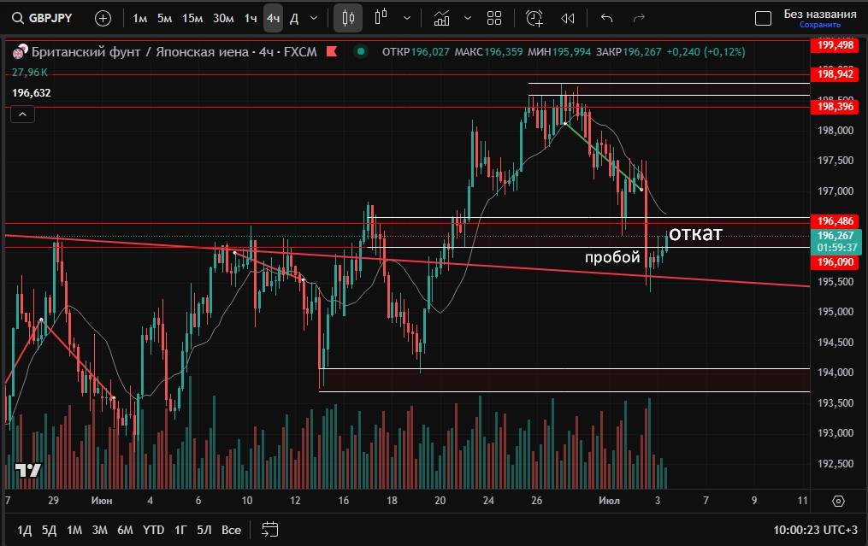Show all data with the Все button
Screen dimensions: 868x546
[x=232, y=530]
